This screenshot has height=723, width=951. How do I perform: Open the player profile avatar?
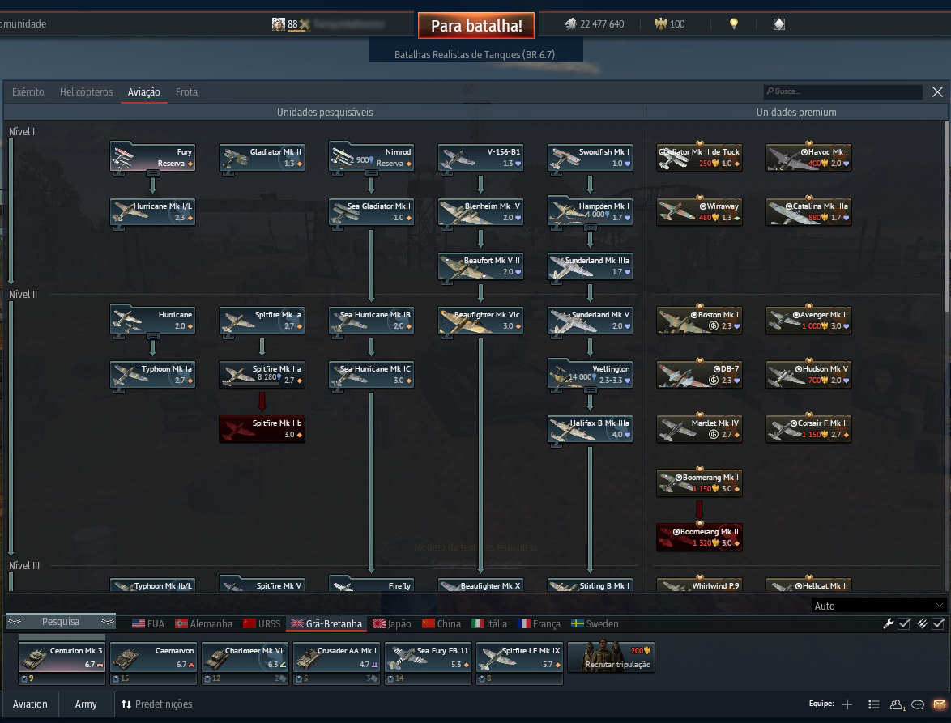pos(279,24)
